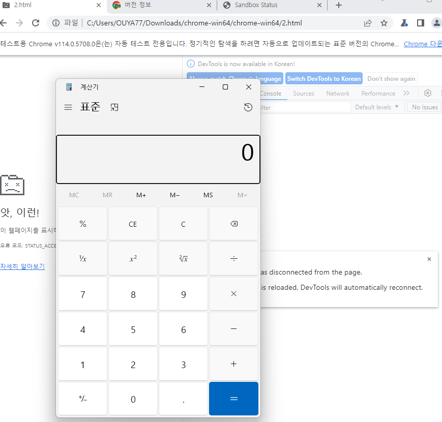The height and width of the screenshot is (422, 442).
Task: Click the M+ memory add button
Action: 141,195
